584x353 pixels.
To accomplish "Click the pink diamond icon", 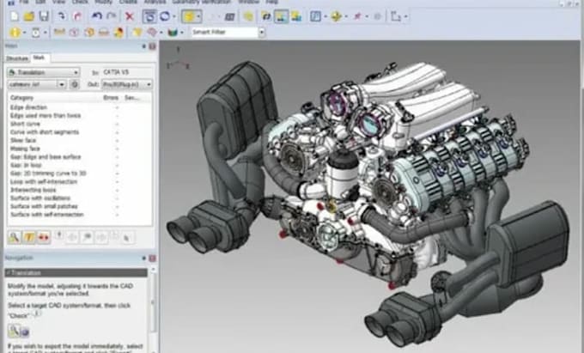I will (152, 33).
